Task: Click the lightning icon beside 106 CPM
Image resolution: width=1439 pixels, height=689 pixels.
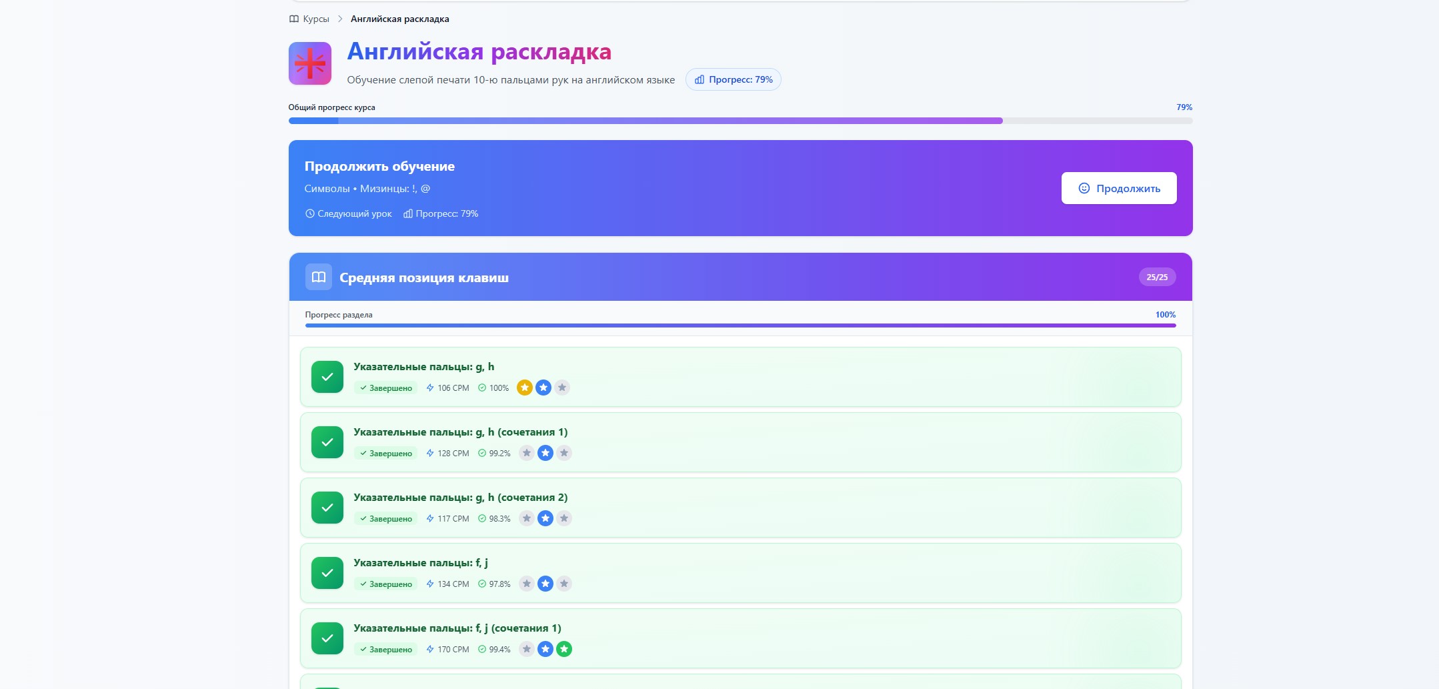Action: point(430,388)
